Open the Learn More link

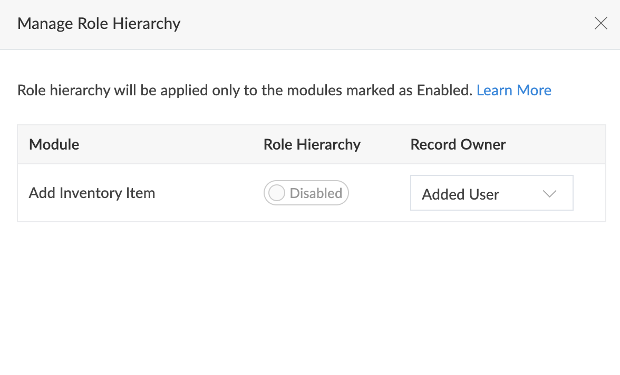[x=514, y=91]
